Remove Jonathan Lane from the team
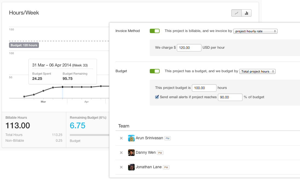This screenshot has width=300, height=180. (121, 167)
